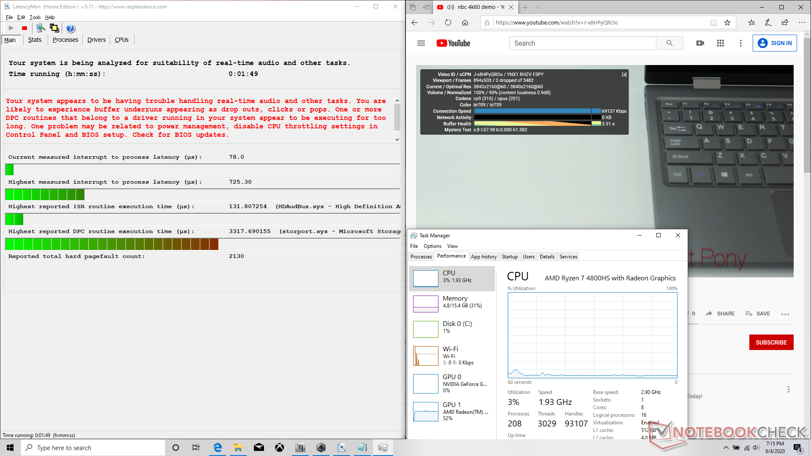Favorite this page with the star icon
811x456 pixels.
pos(727,23)
